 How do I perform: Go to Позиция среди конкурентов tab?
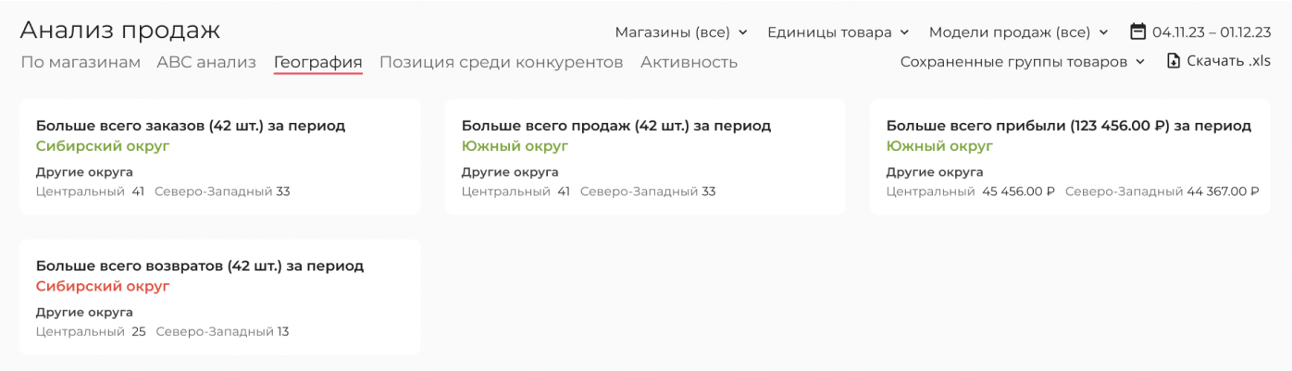pos(502,63)
